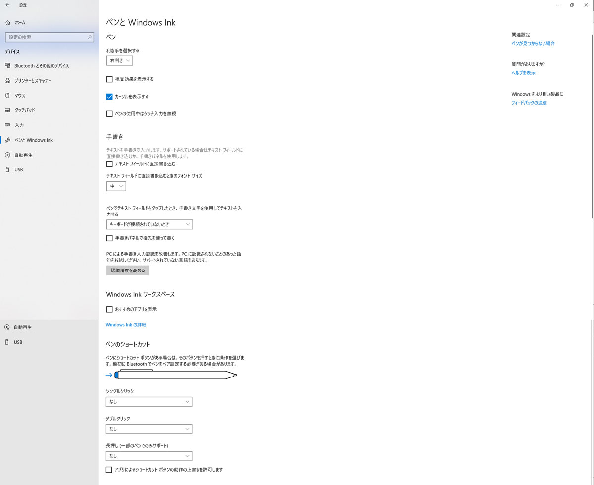Open Windows Ink の詳細 link
Viewport: 594px width, 485px height.
coord(126,325)
